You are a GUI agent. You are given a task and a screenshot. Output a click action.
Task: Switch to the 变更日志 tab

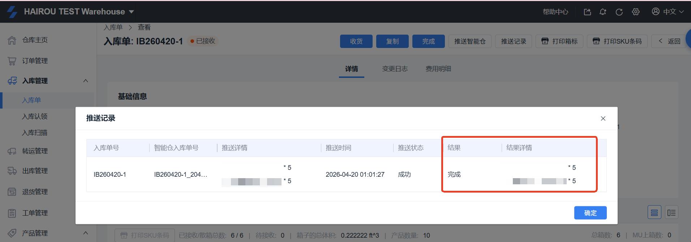395,69
